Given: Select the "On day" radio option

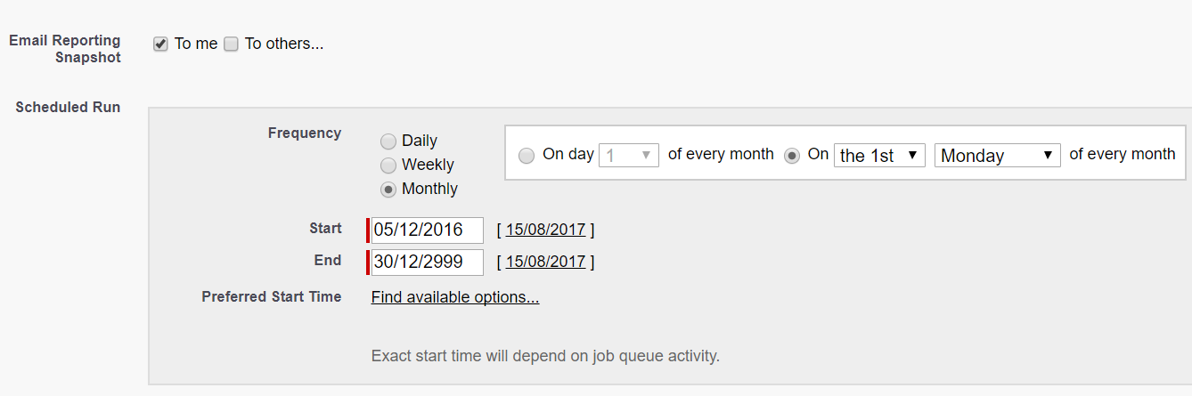Looking at the screenshot, I should pyautogui.click(x=527, y=156).
